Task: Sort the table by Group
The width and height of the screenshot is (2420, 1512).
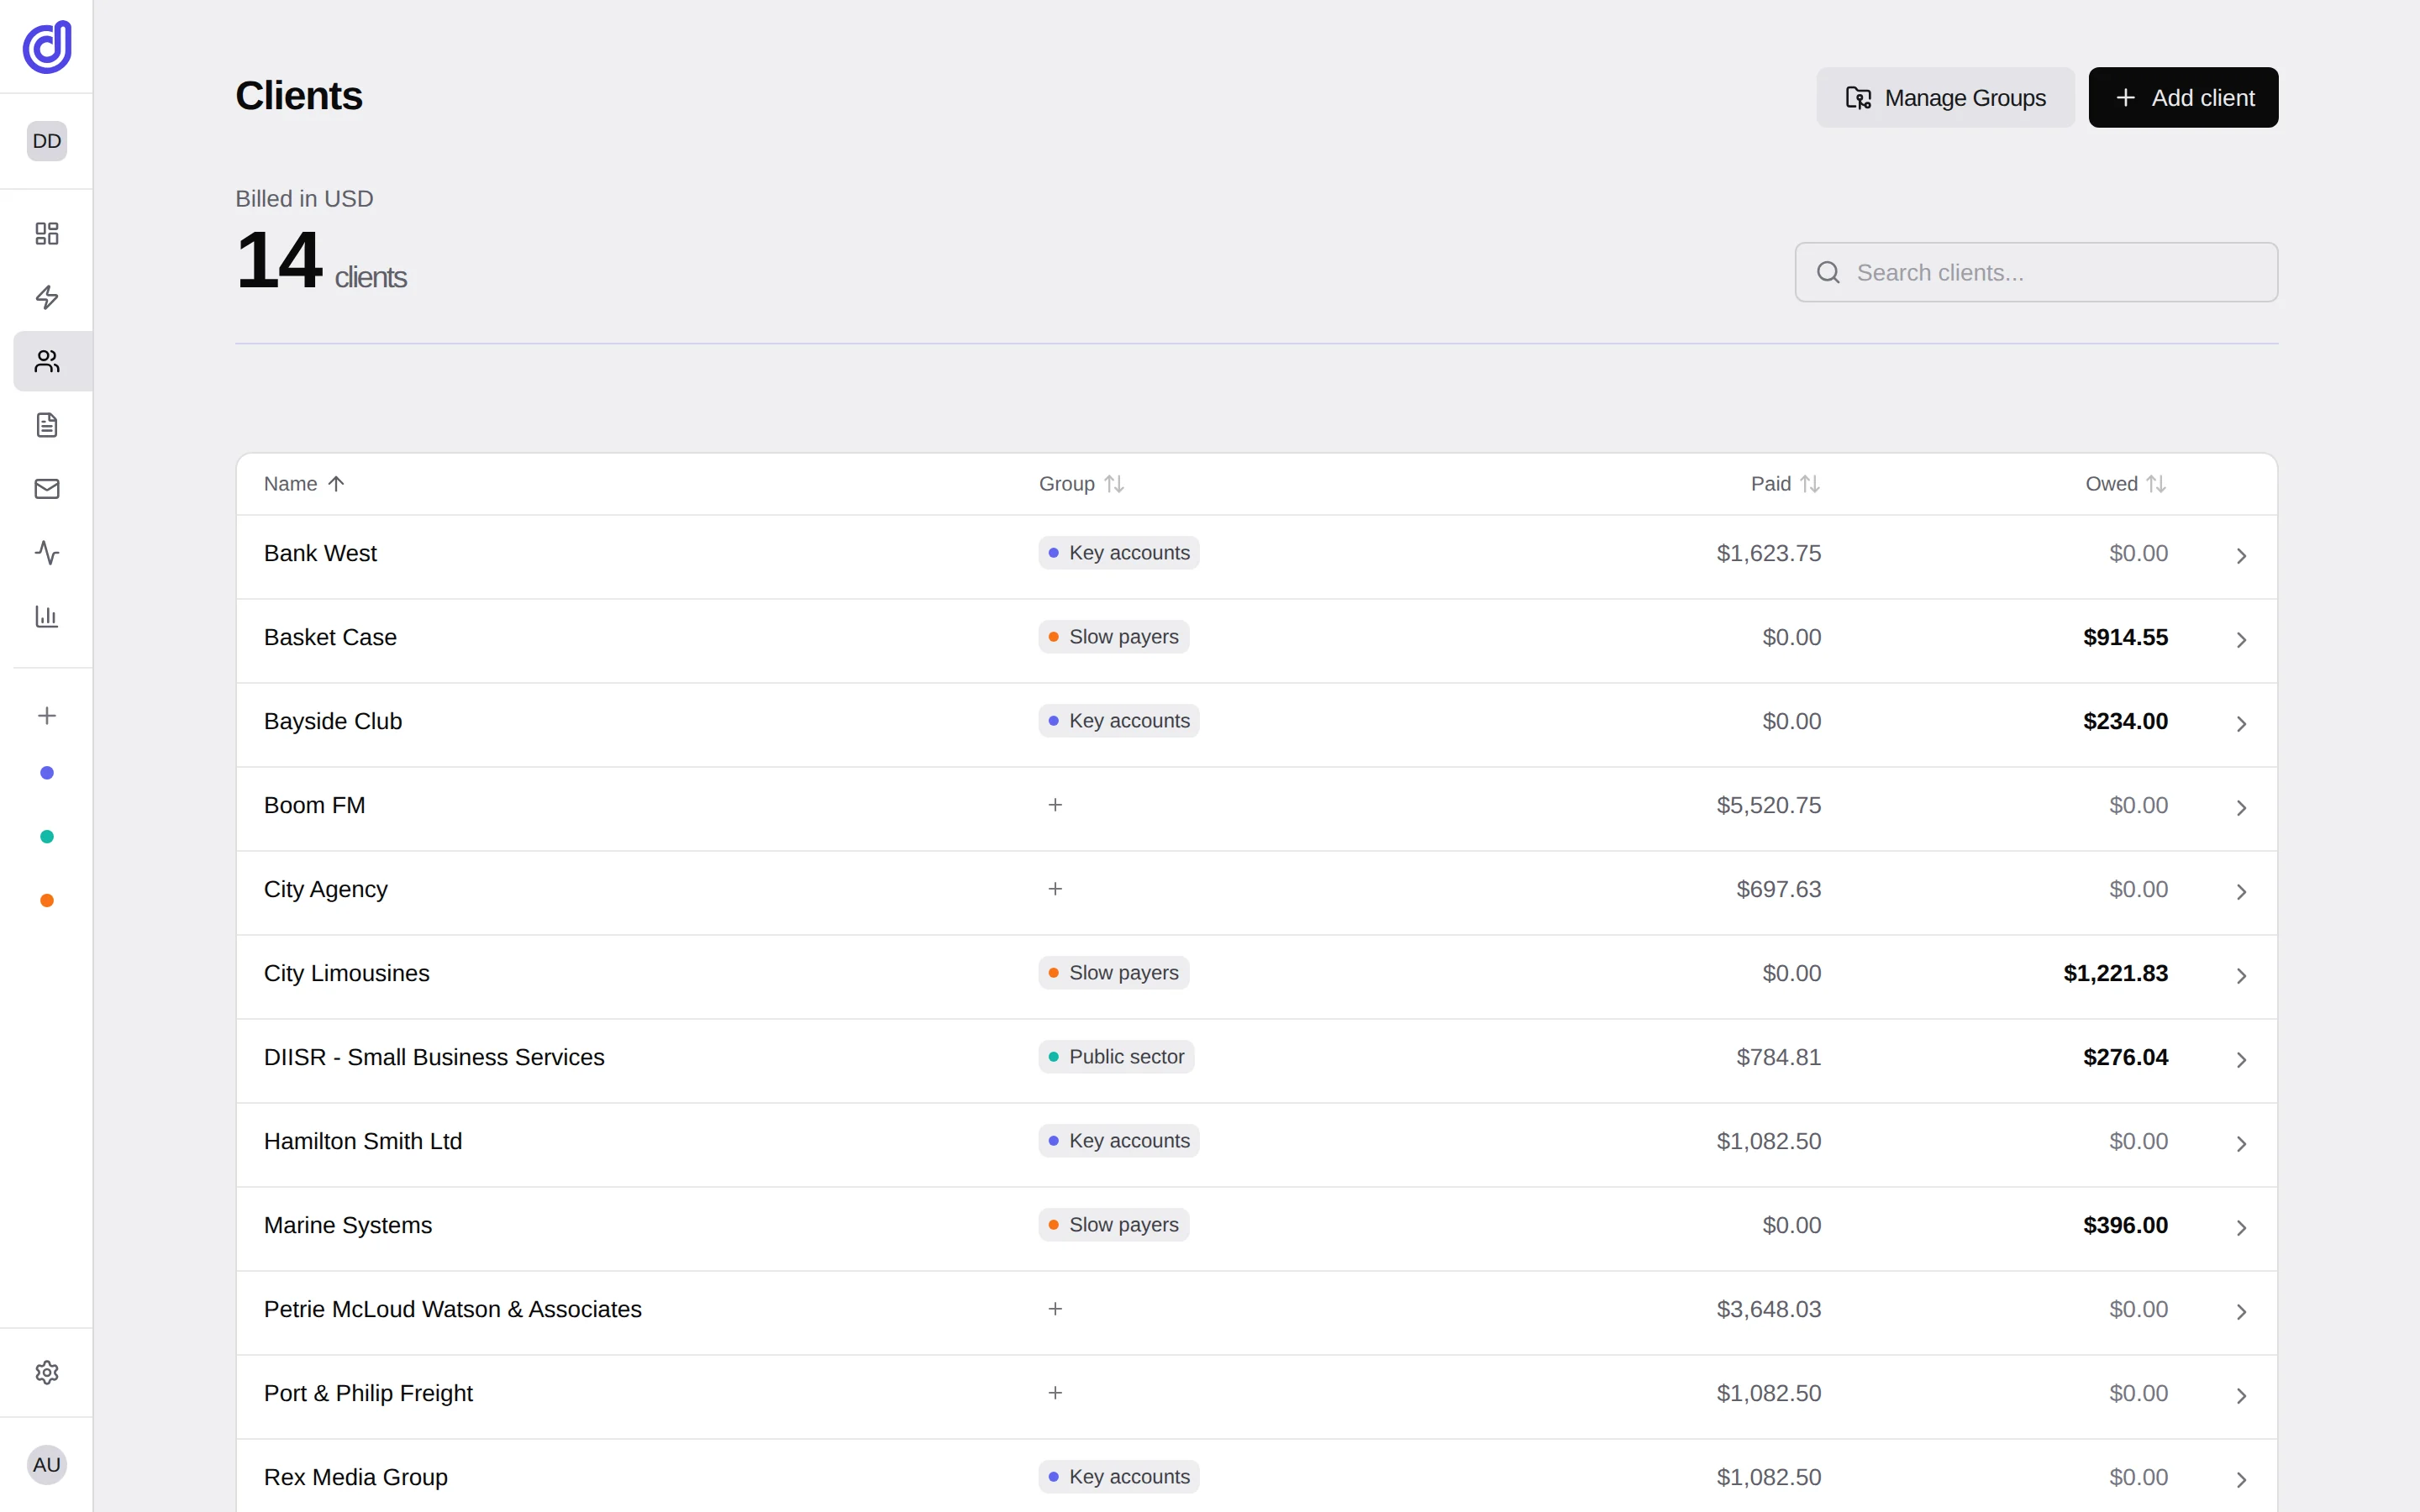Action: pyautogui.click(x=1081, y=484)
